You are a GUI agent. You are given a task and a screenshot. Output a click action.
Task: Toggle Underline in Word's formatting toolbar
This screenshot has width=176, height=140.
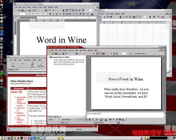coord(57,14)
